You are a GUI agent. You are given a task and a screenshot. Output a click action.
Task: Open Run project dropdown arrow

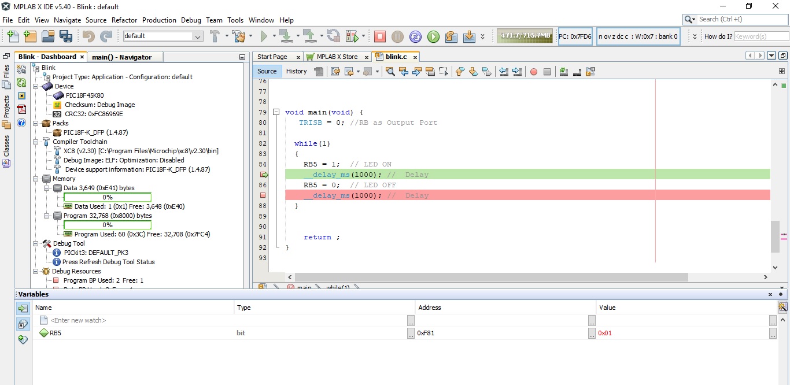click(x=273, y=36)
